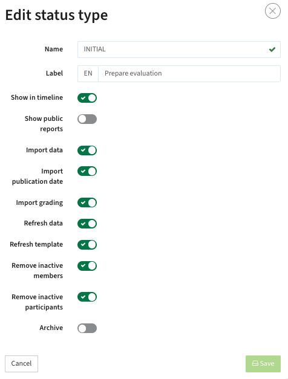The image size is (288, 379).
Task: Toggle Remove inactive members off
Action: 87,265
